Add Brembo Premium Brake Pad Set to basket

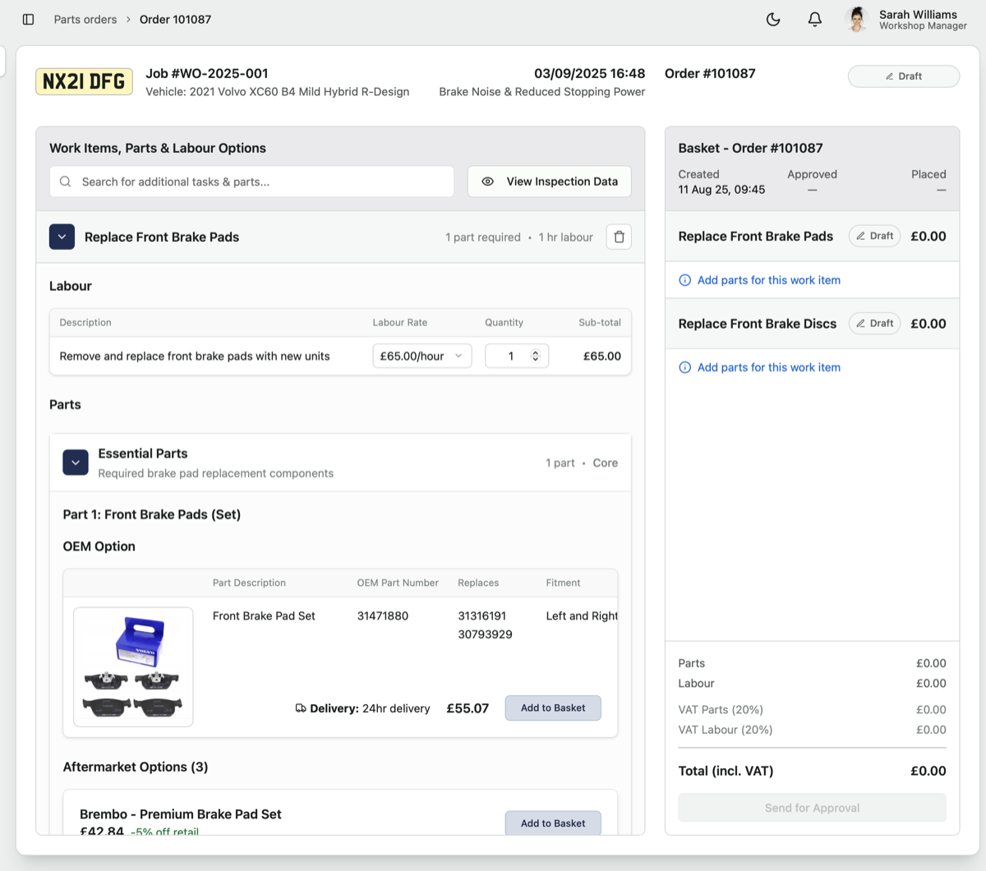click(552, 823)
